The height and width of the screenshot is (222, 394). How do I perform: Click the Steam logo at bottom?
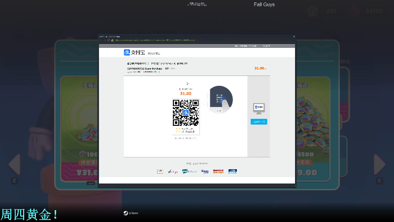131,213
